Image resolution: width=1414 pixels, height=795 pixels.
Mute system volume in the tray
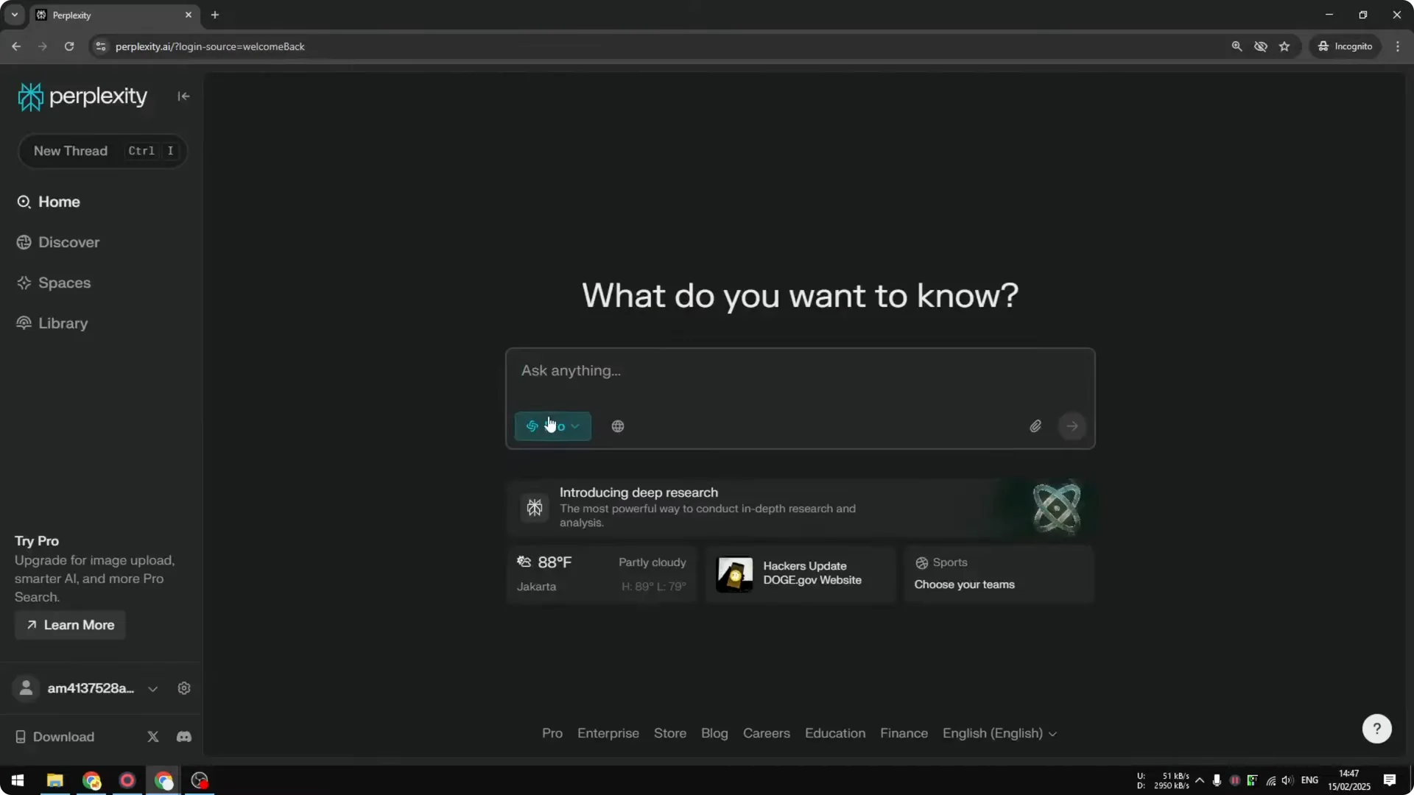[1287, 780]
